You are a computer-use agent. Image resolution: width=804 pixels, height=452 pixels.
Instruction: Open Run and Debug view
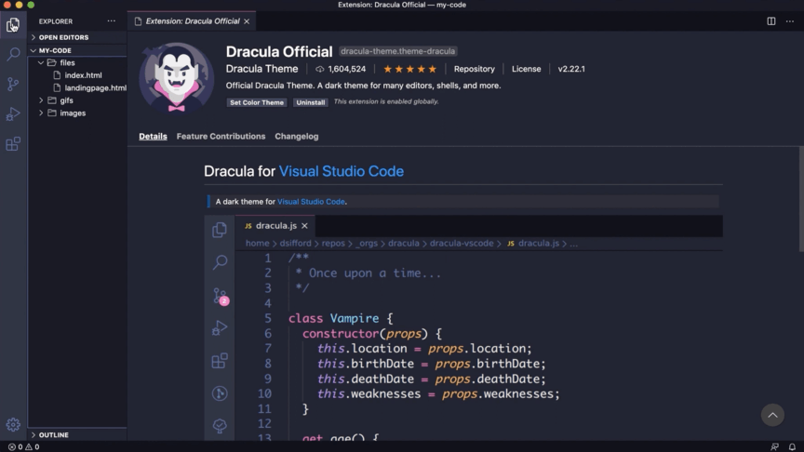click(13, 113)
